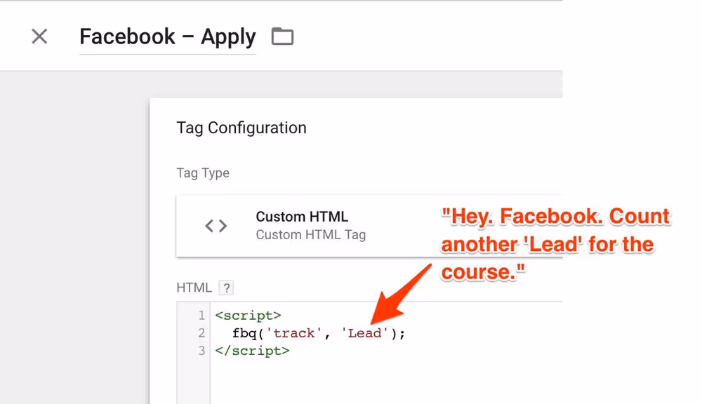Click code line 1 opening script tag

pos(248,316)
